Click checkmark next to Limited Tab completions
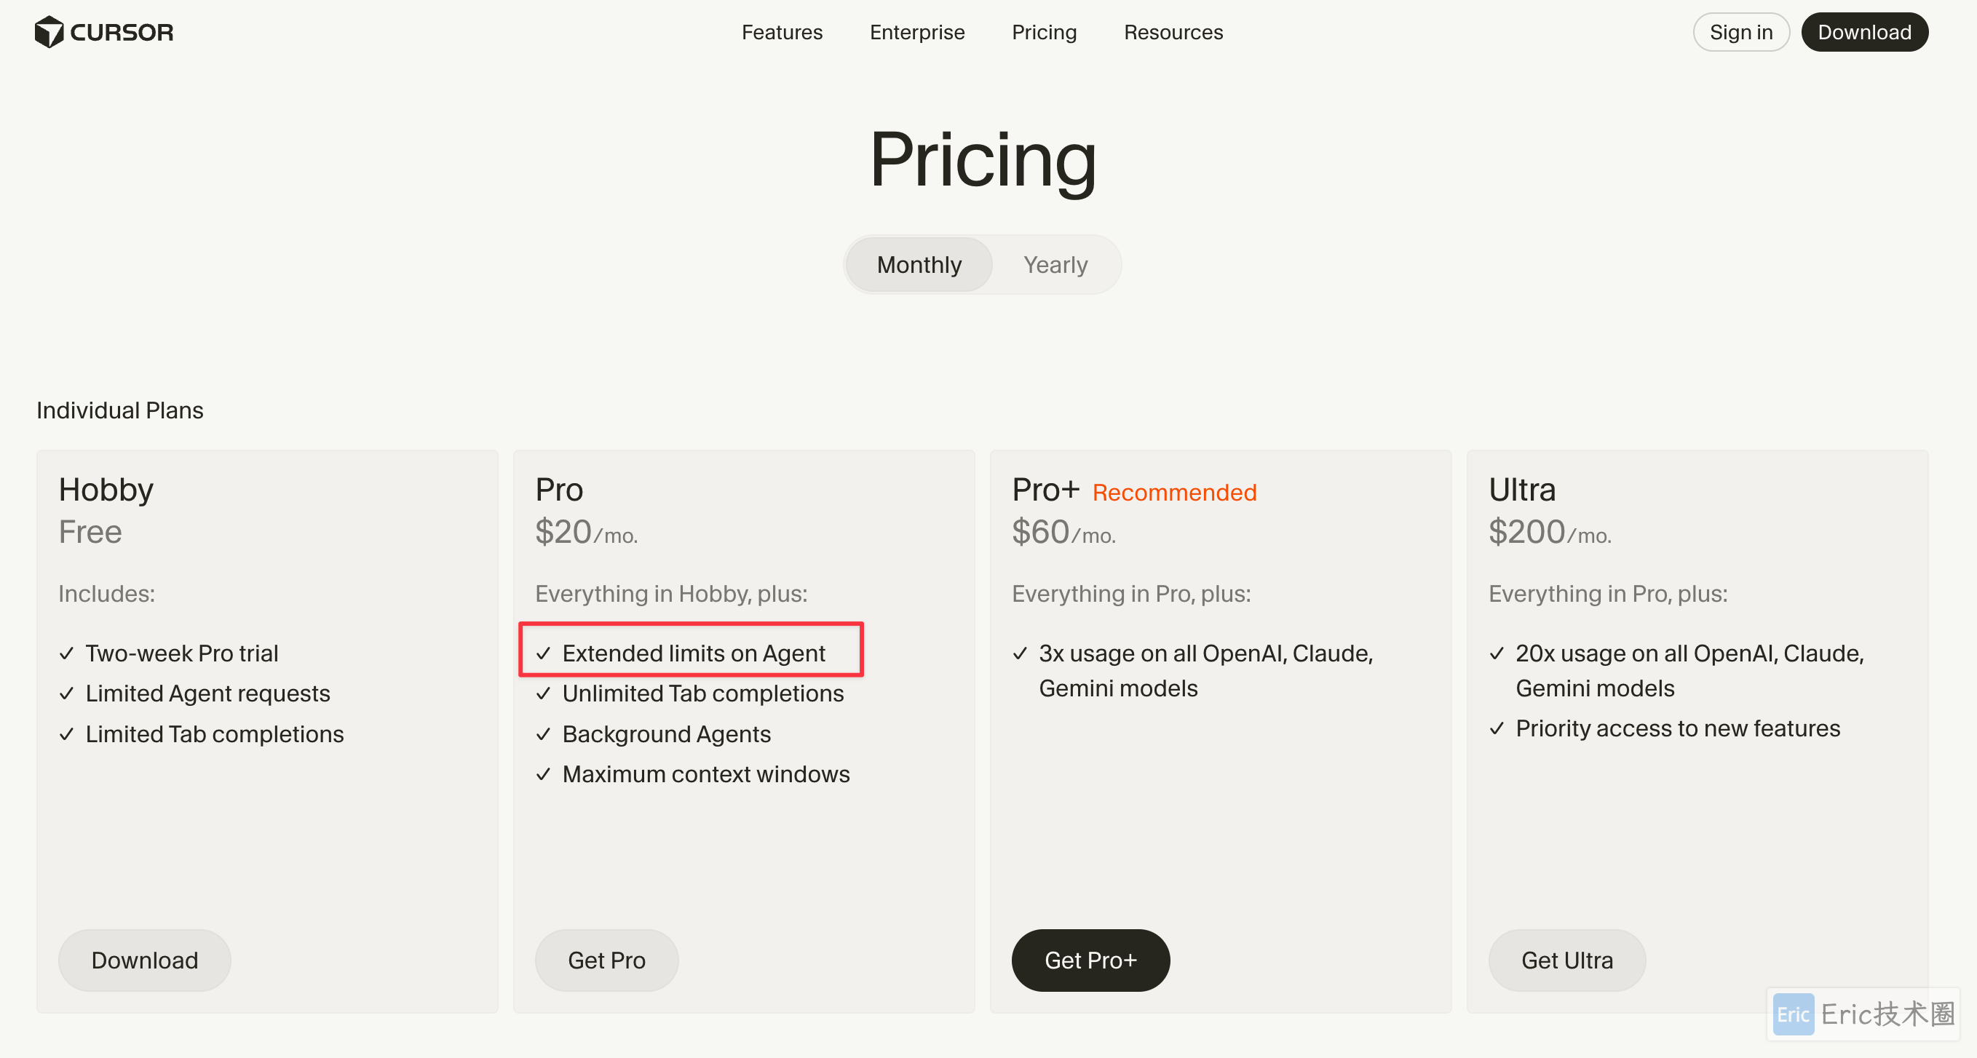The image size is (1977, 1058). 67,734
